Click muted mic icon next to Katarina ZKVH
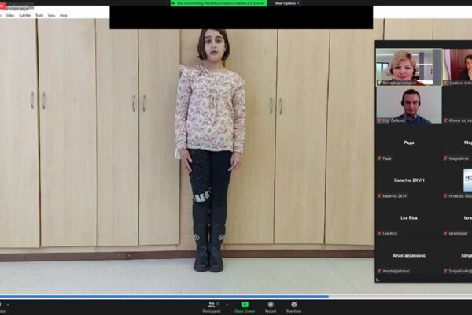This screenshot has width=472, height=315. (x=379, y=195)
